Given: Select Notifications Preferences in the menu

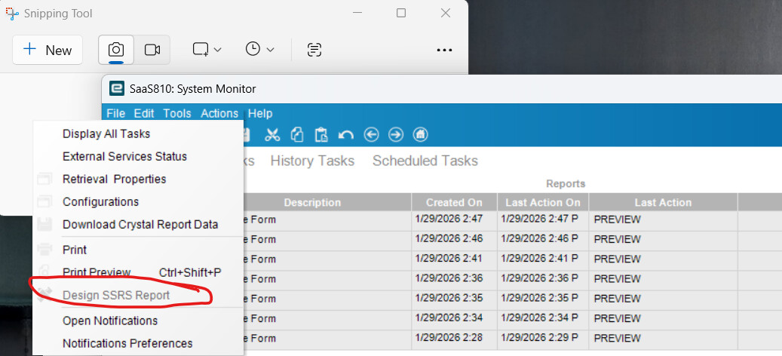Looking at the screenshot, I should pos(127,343).
